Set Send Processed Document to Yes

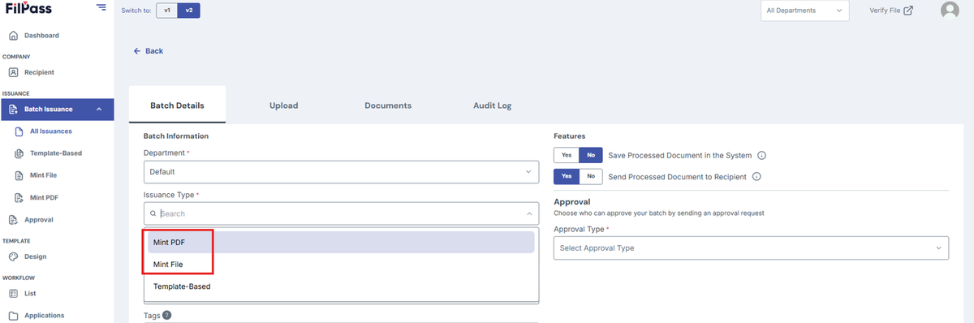[566, 176]
